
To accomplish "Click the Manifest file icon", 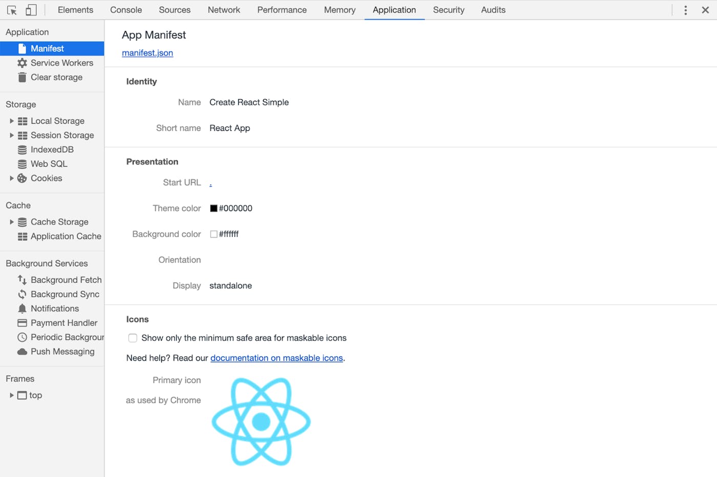I will click(22, 49).
